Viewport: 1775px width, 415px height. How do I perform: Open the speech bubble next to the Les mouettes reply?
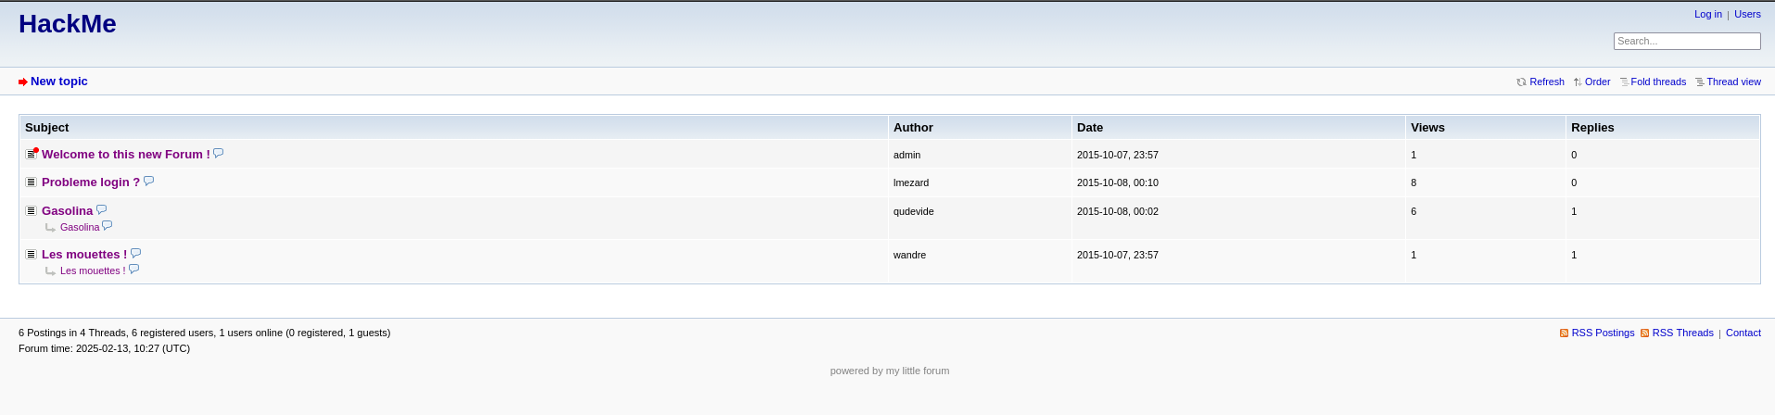pyautogui.click(x=134, y=269)
